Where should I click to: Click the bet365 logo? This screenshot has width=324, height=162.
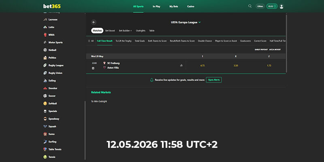pyautogui.click(x=52, y=6)
